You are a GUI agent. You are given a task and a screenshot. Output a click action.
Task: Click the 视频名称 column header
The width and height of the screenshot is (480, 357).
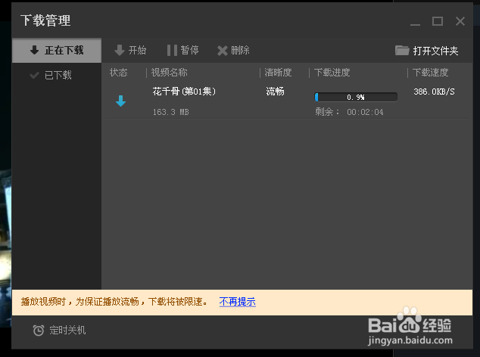(x=169, y=73)
